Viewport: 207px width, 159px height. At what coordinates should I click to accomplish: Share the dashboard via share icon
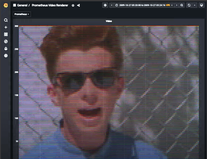78,5
